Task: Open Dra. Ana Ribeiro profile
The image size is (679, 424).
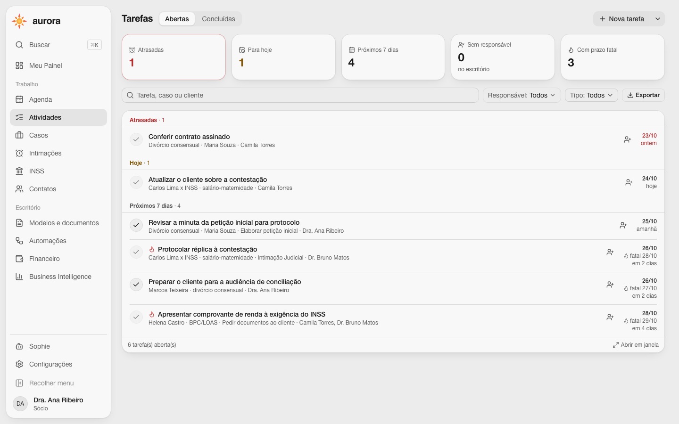Action: [58, 404]
